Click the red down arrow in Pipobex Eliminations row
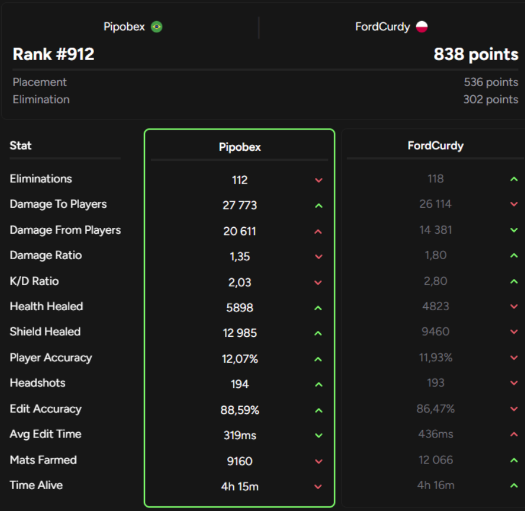This screenshot has width=525, height=511. 318,180
